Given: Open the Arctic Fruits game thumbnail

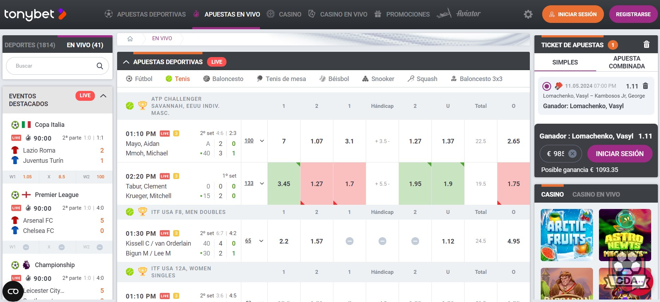Looking at the screenshot, I should [567, 235].
